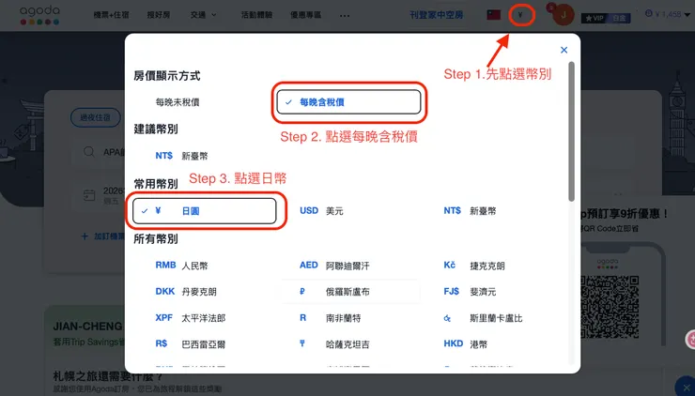This screenshot has height=396, width=695.
Task: Open the more options ellipsis menu
Action: (345, 16)
